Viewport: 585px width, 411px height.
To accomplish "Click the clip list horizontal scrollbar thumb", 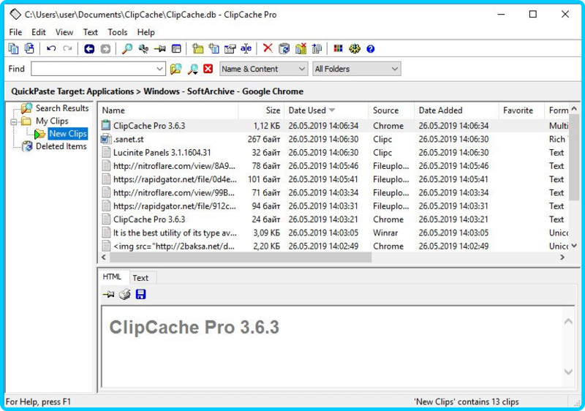I will 241,257.
